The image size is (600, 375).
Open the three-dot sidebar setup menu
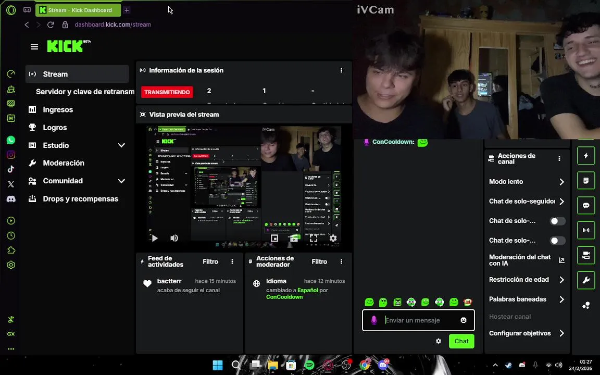11,349
